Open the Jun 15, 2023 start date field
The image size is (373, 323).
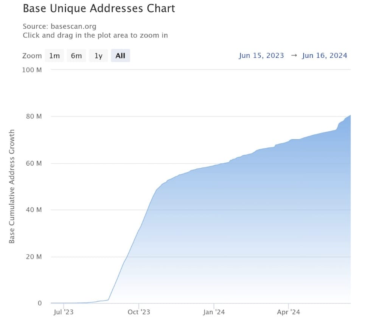[x=261, y=55]
